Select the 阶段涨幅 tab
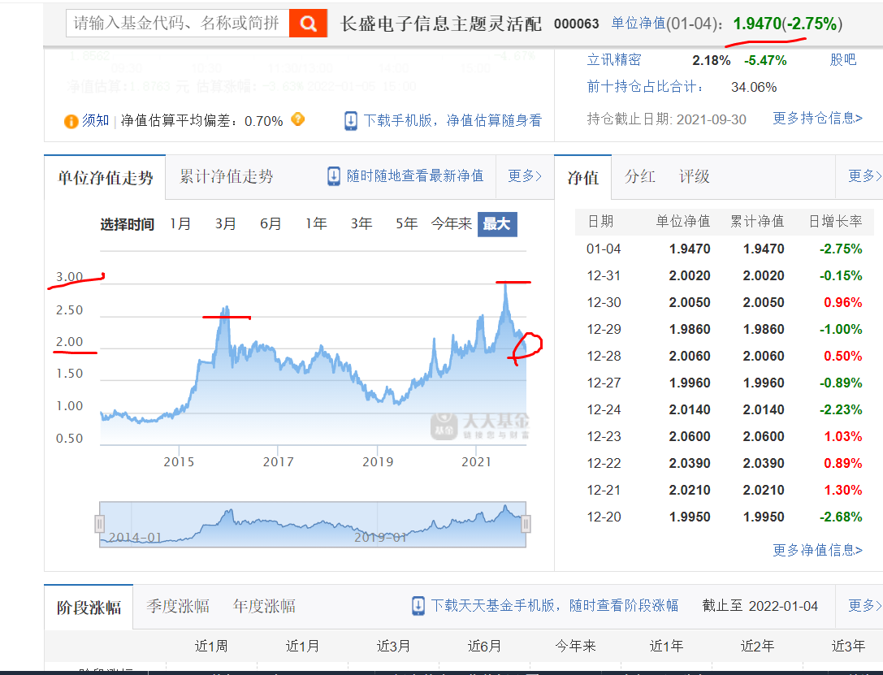This screenshot has height=675, width=883. coord(89,608)
